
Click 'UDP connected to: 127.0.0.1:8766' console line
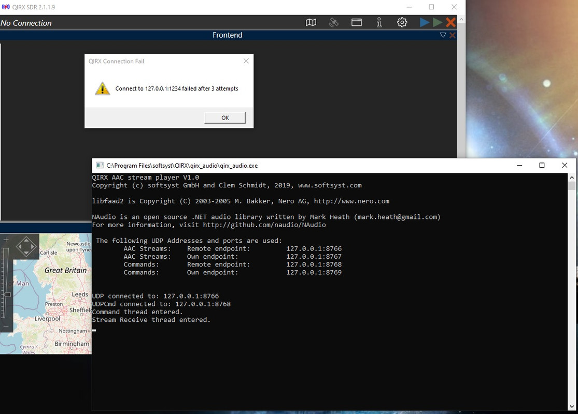point(156,296)
